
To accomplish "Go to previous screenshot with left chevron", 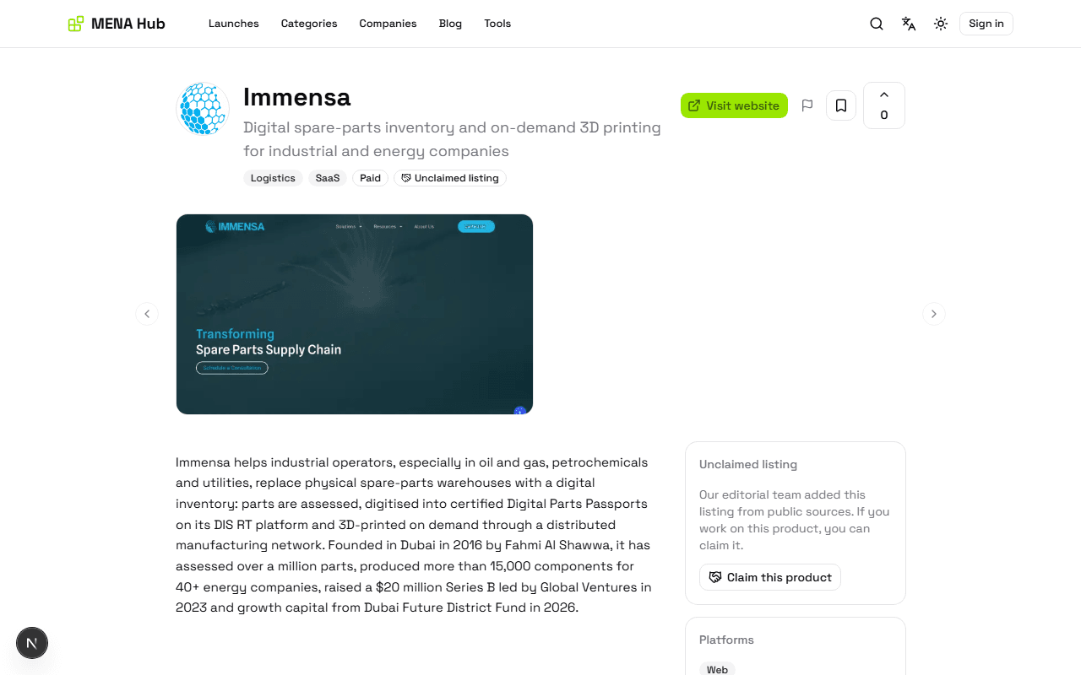I will tap(147, 314).
